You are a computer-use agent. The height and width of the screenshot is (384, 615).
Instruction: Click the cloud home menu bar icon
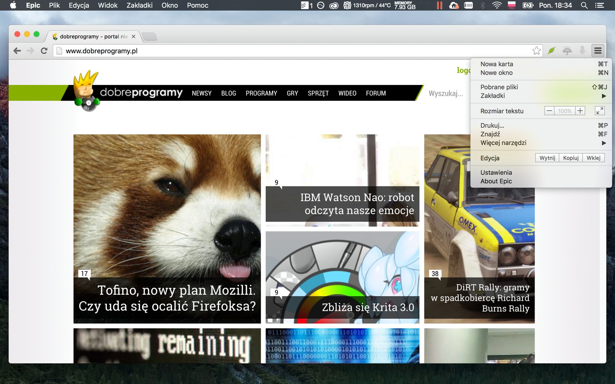tap(454, 5)
